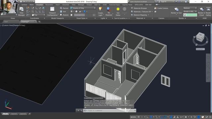Open the View Manager

21,12
